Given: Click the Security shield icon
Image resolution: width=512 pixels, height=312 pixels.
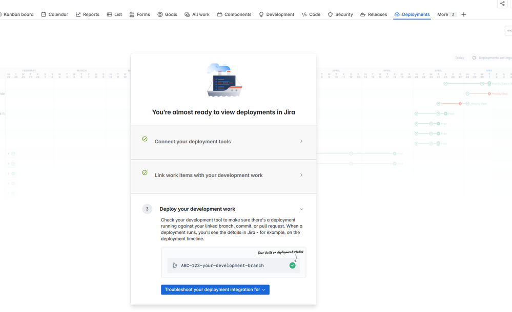Looking at the screenshot, I should pos(331,14).
